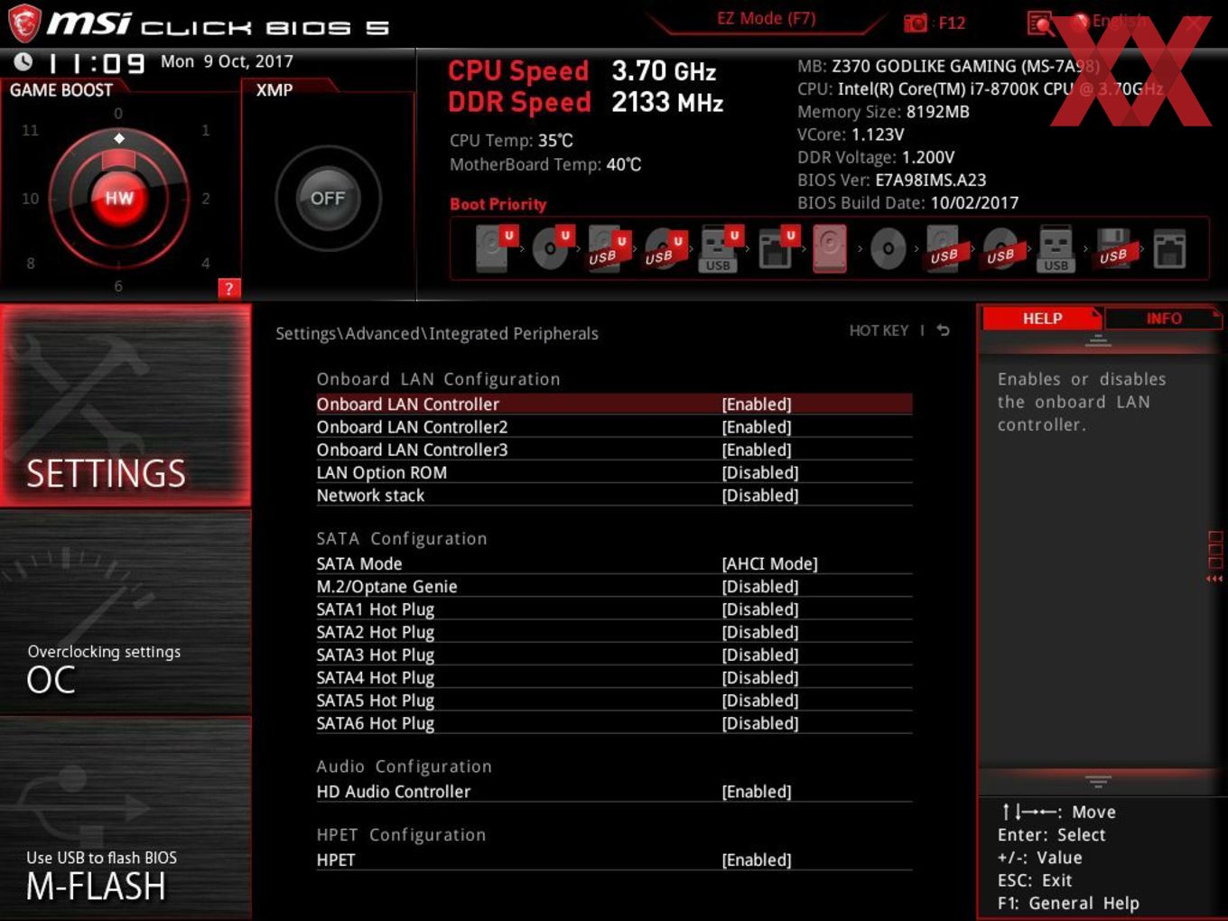1228x921 pixels.
Task: Collapse help panel using top handle
Action: click(x=1098, y=340)
